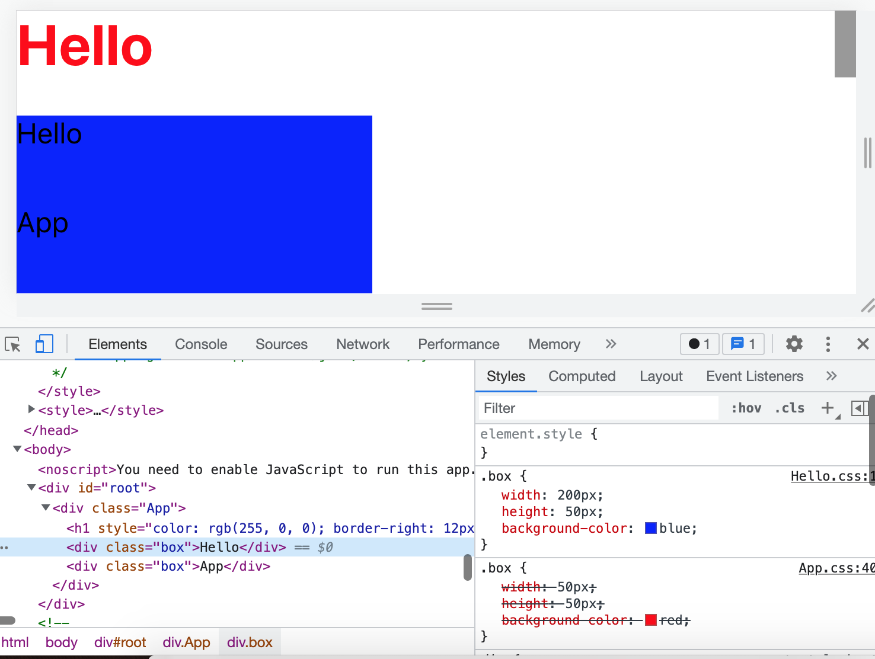Open the Hello.css stylesheet link
Image resolution: width=875 pixels, height=659 pixels.
coord(829,476)
